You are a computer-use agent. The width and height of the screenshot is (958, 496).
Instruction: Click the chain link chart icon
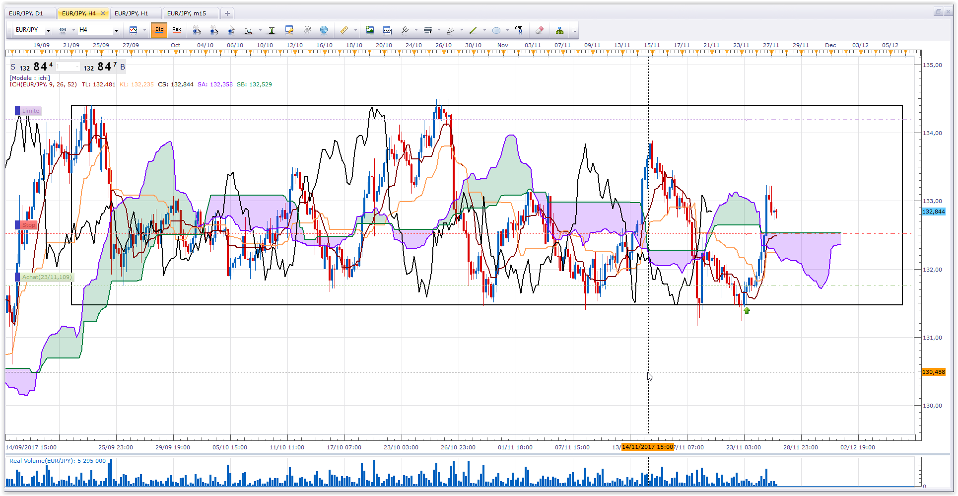tap(63, 30)
